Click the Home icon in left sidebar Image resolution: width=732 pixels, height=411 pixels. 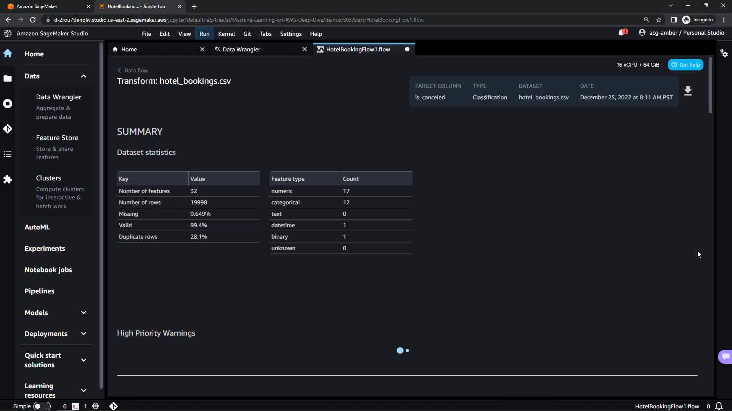click(x=8, y=53)
